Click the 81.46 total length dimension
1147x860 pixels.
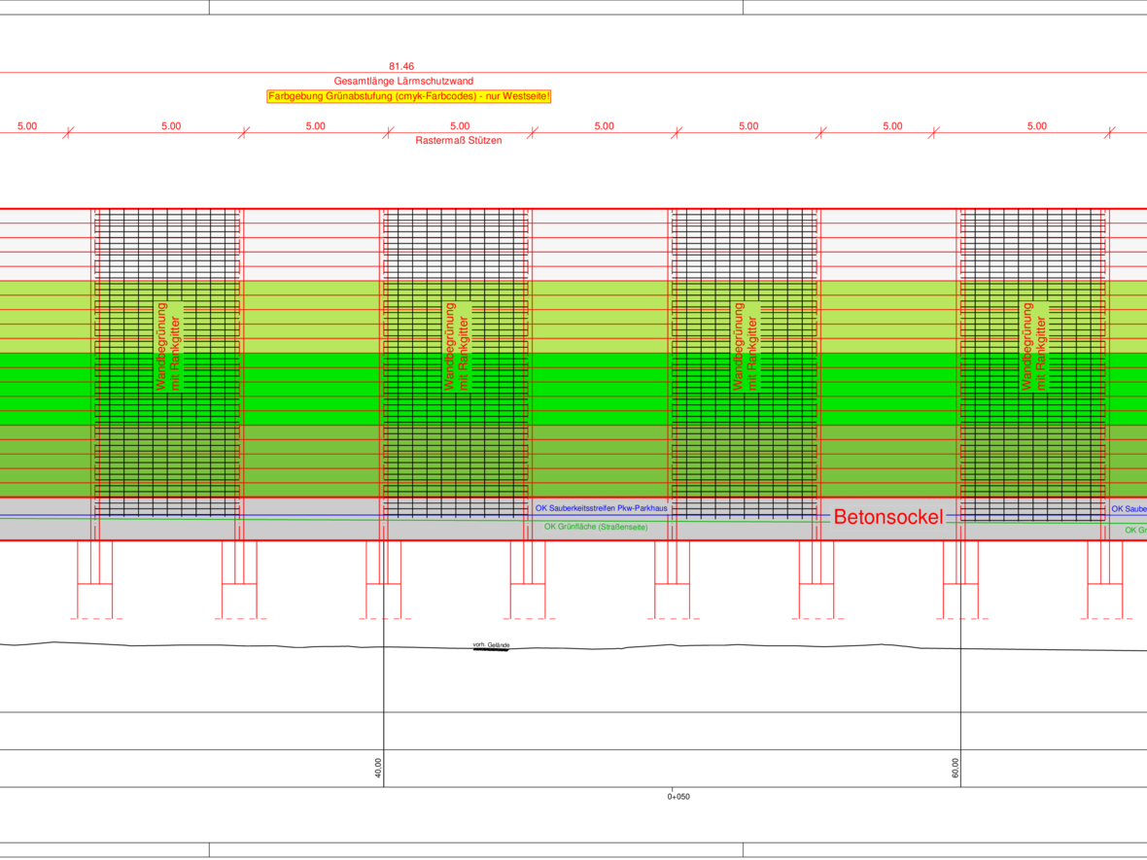400,66
